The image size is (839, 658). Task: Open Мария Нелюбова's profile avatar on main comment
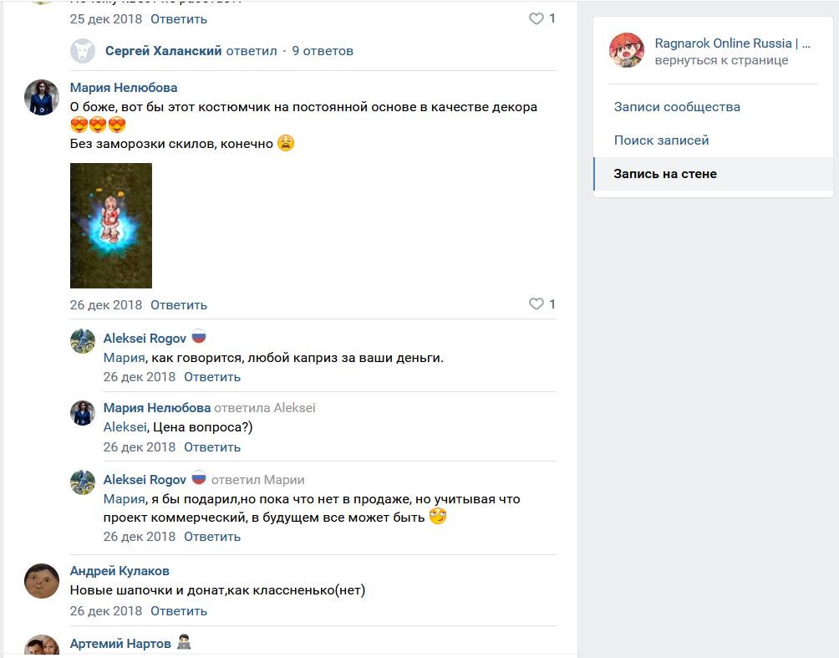coord(42,98)
